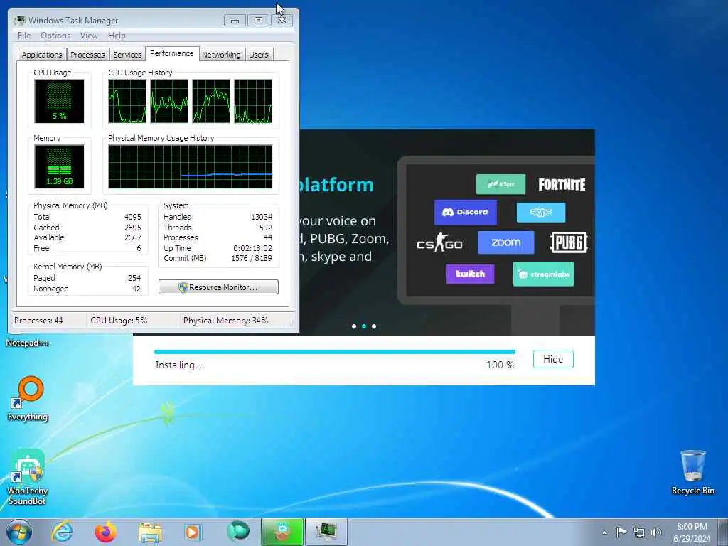Switch to the Services tab
This screenshot has width=728, height=546.
(127, 55)
